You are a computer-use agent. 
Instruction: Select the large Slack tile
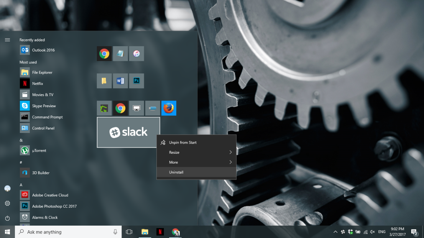pyautogui.click(x=128, y=132)
